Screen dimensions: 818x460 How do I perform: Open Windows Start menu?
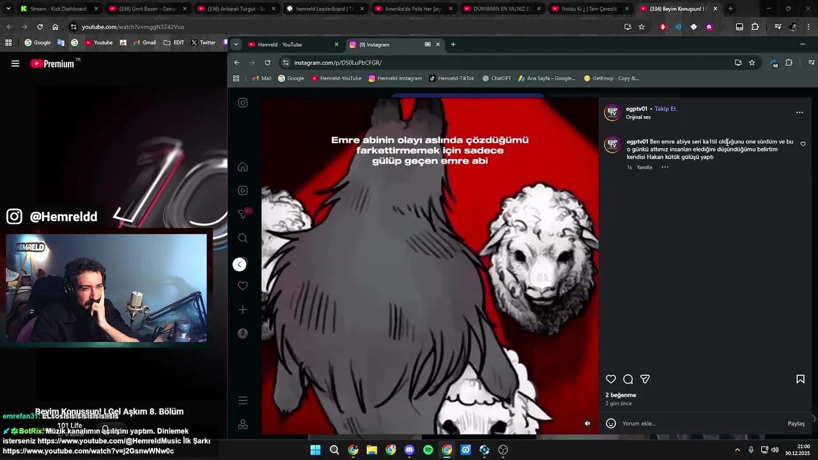pos(315,450)
